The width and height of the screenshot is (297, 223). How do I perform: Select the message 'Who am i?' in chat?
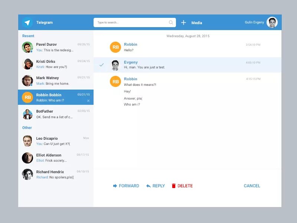(x=132, y=104)
